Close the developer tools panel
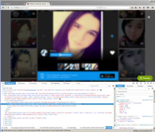The image size is (155, 132). [153, 83]
